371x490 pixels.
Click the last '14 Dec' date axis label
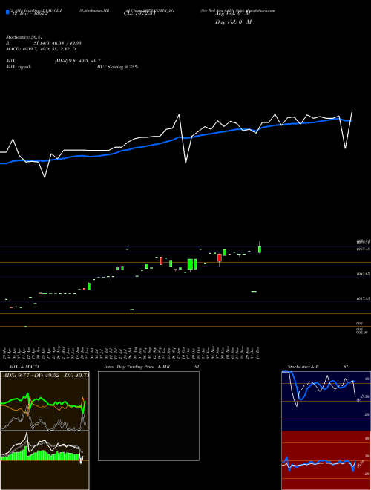259,353
